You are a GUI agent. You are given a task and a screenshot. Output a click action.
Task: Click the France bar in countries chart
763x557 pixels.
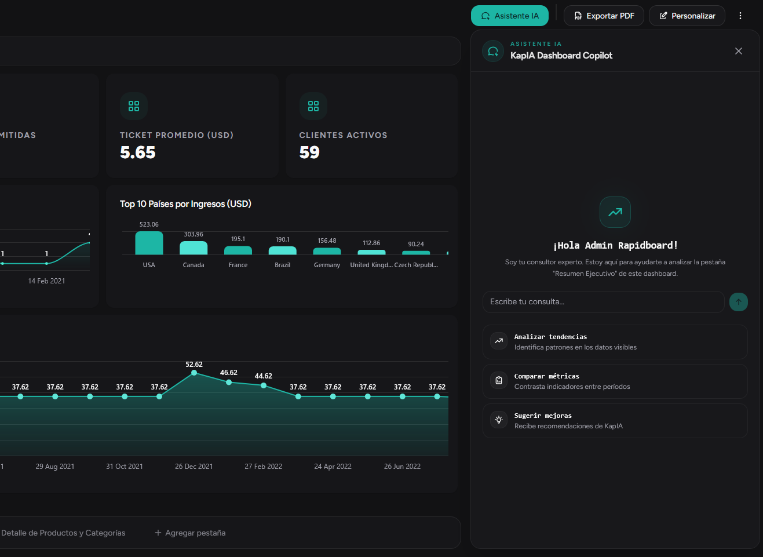(x=238, y=250)
